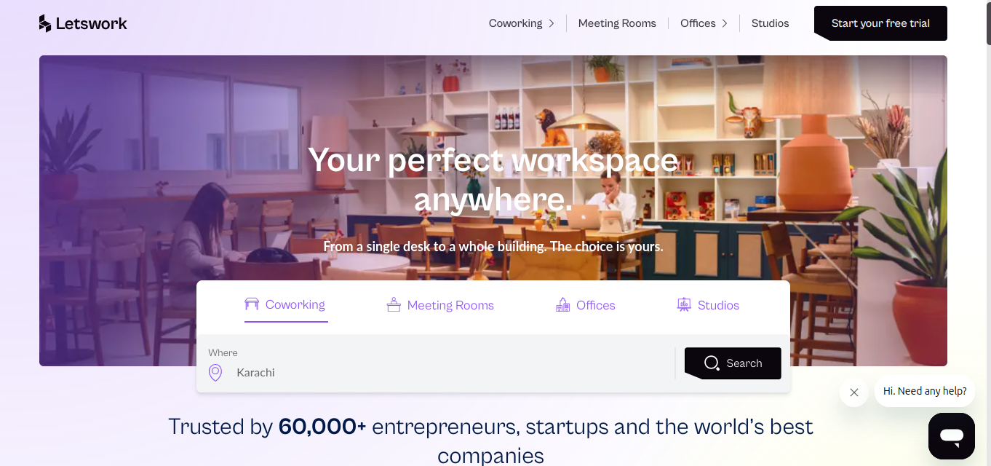This screenshot has width=991, height=466.
Task: Select the Studios camera icon
Action: click(682, 304)
